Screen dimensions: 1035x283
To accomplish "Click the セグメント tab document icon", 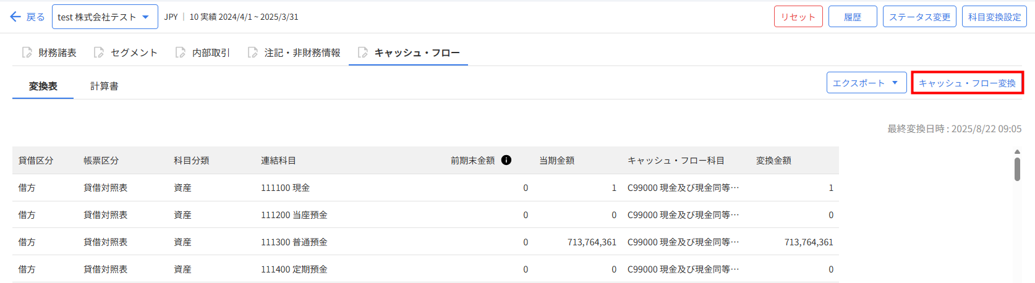I will click(x=99, y=53).
